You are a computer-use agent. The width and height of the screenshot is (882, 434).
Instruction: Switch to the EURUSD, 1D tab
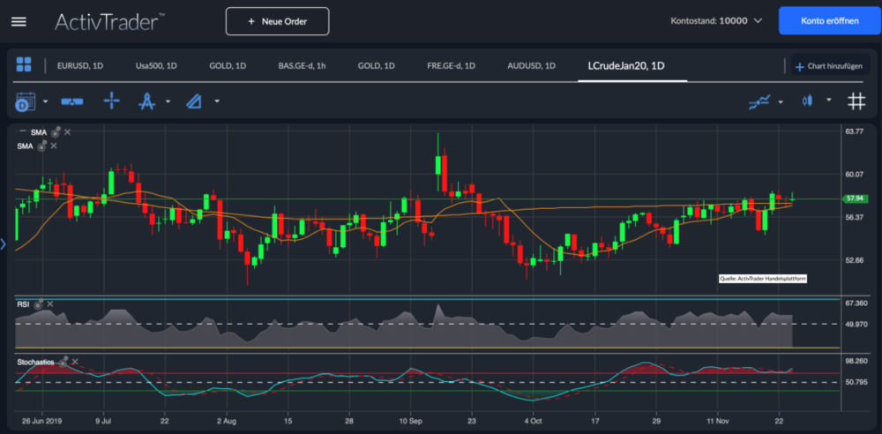tap(80, 66)
